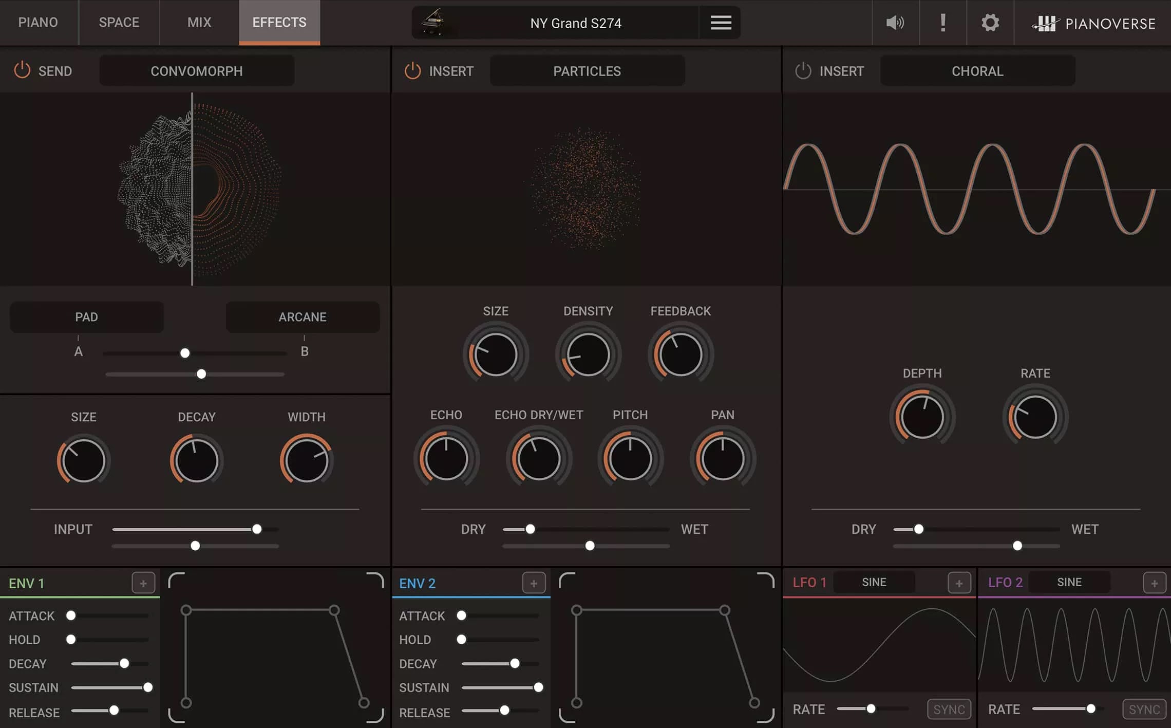Viewport: 1171px width, 728px height.
Task: Change LFO 1 waveform from SINE
Action: pyautogui.click(x=874, y=582)
